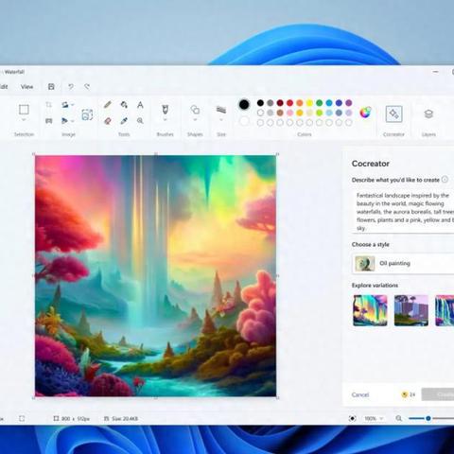The width and height of the screenshot is (454, 454).
Task: Click the zoom slider handle
Action: (x=428, y=418)
